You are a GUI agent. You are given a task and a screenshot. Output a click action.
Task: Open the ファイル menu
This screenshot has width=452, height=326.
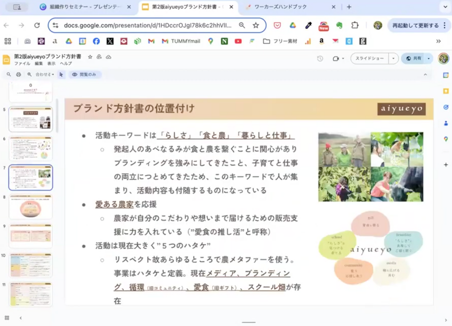click(22, 64)
